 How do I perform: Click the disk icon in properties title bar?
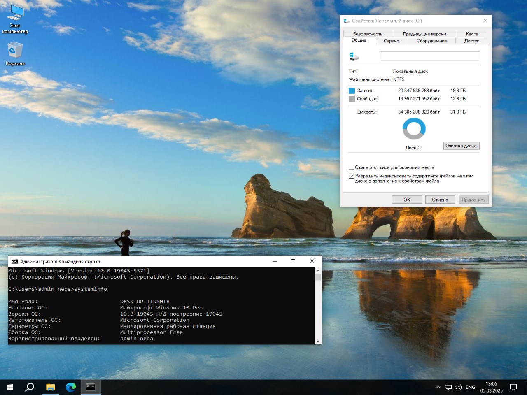346,21
